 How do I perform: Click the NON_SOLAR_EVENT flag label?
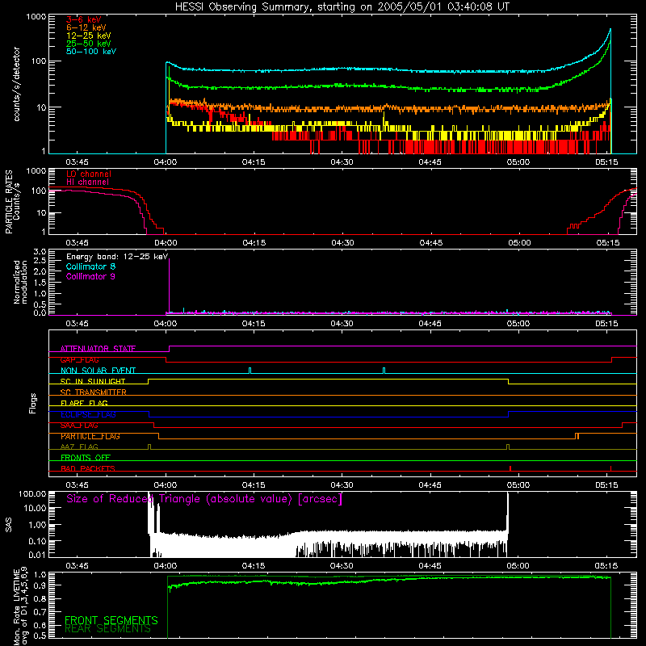tap(98, 371)
